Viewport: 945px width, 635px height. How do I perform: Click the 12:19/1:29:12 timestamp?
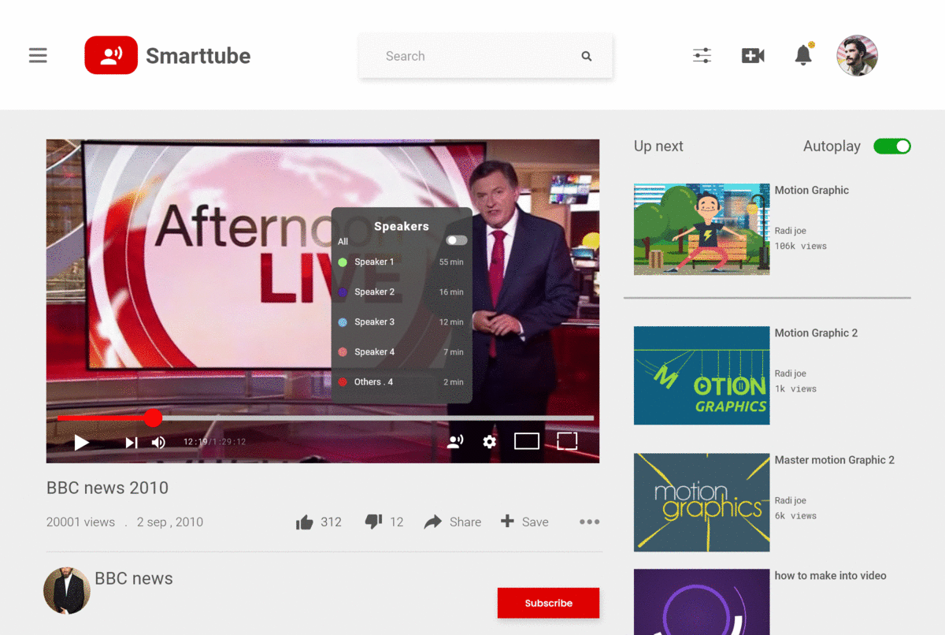click(214, 442)
